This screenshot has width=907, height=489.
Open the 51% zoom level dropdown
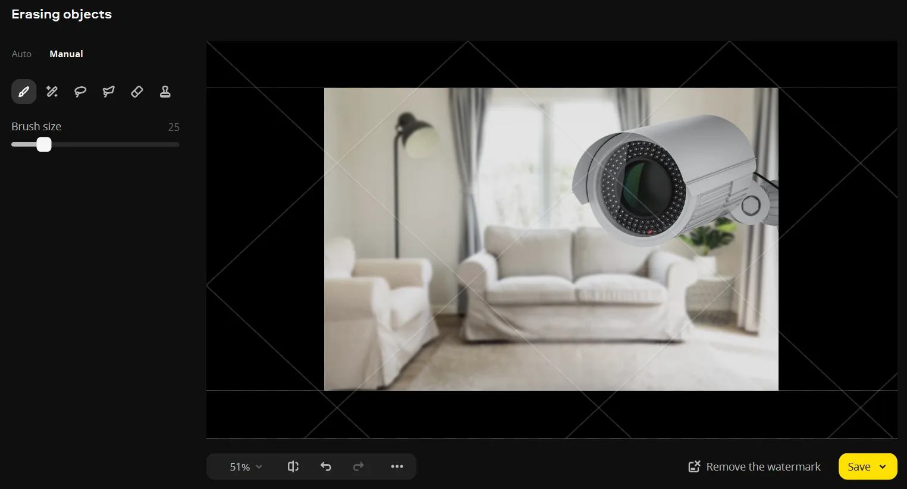click(246, 467)
